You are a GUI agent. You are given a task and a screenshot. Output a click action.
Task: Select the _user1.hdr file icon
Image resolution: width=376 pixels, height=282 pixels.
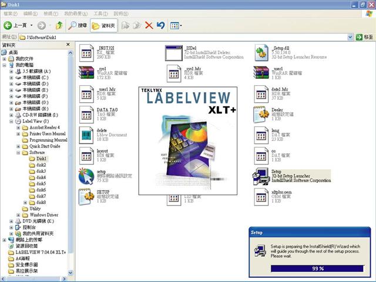click(86, 94)
